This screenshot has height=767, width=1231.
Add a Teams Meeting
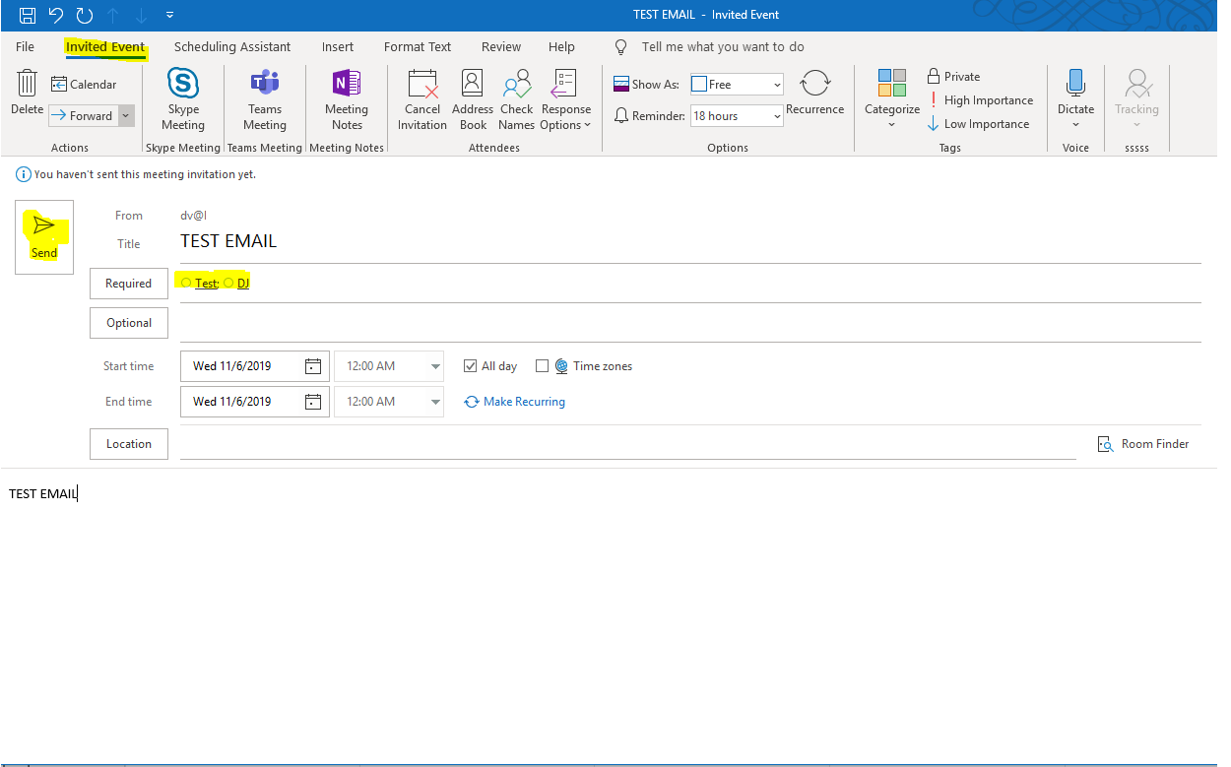[x=265, y=99]
